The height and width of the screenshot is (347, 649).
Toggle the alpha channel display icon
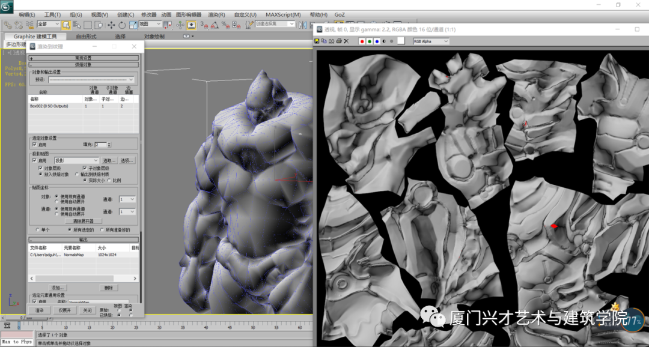pyautogui.click(x=384, y=41)
